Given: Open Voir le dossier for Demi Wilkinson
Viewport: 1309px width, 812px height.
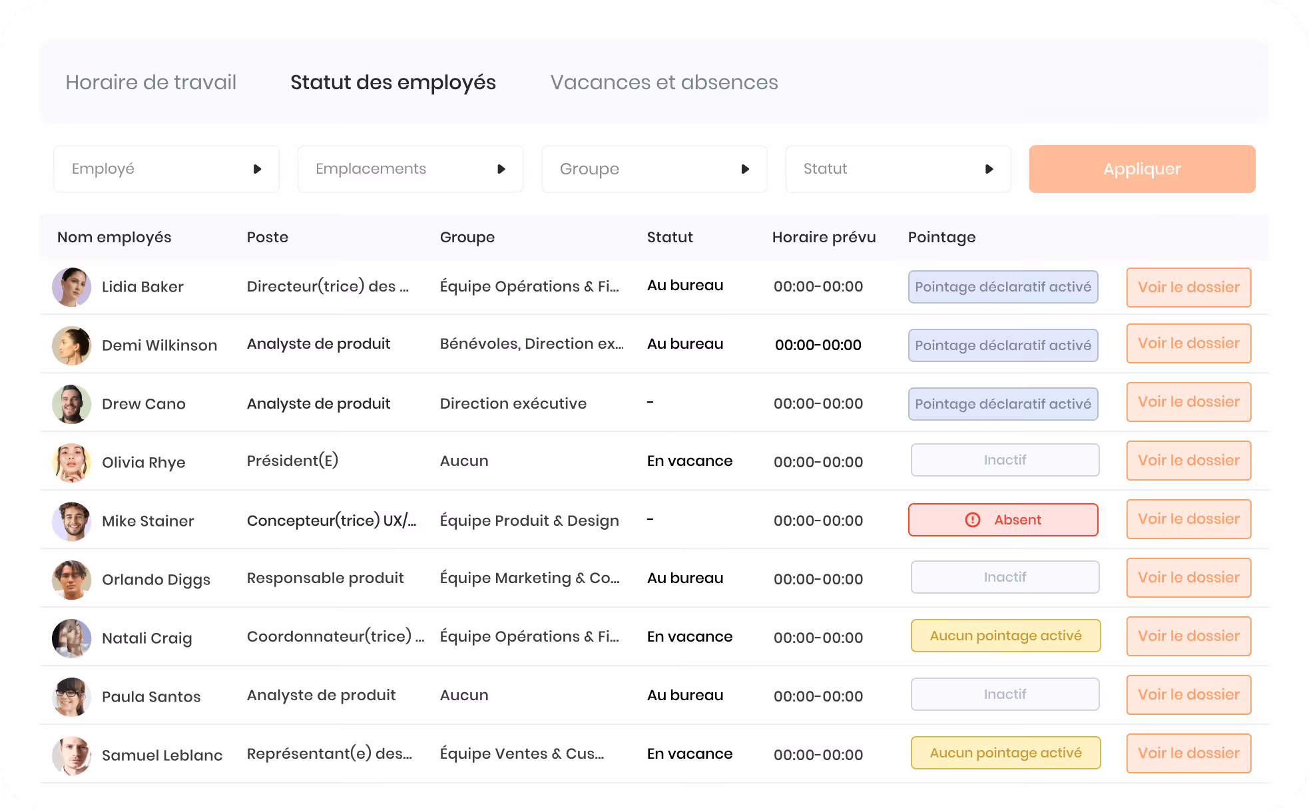Looking at the screenshot, I should [1188, 343].
